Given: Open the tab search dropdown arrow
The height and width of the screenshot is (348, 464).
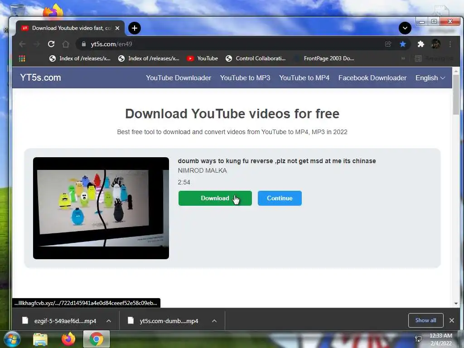Looking at the screenshot, I should [x=405, y=28].
